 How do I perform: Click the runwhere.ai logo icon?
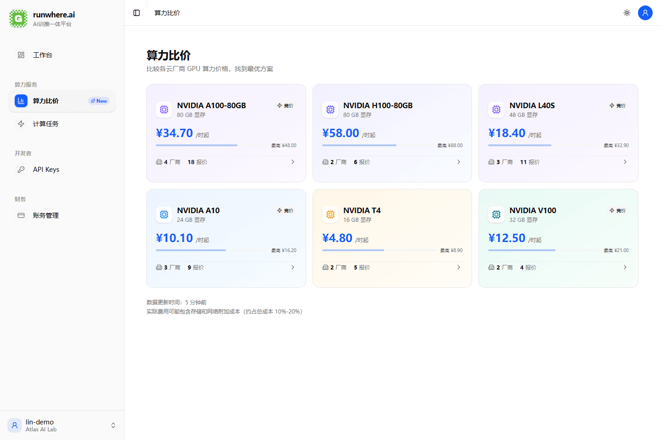(18, 19)
